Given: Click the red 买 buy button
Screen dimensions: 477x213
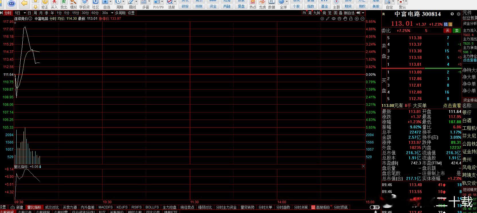Looking at the screenshot, I should [x=447, y=31].
